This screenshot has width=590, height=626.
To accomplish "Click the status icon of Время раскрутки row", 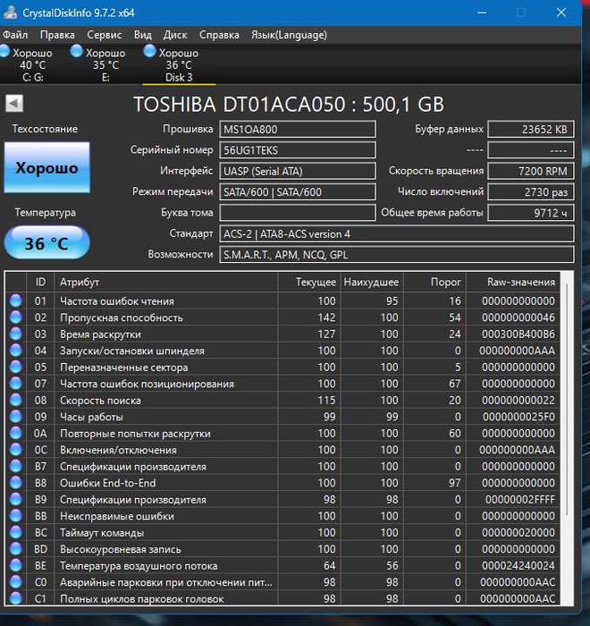I will 15,334.
